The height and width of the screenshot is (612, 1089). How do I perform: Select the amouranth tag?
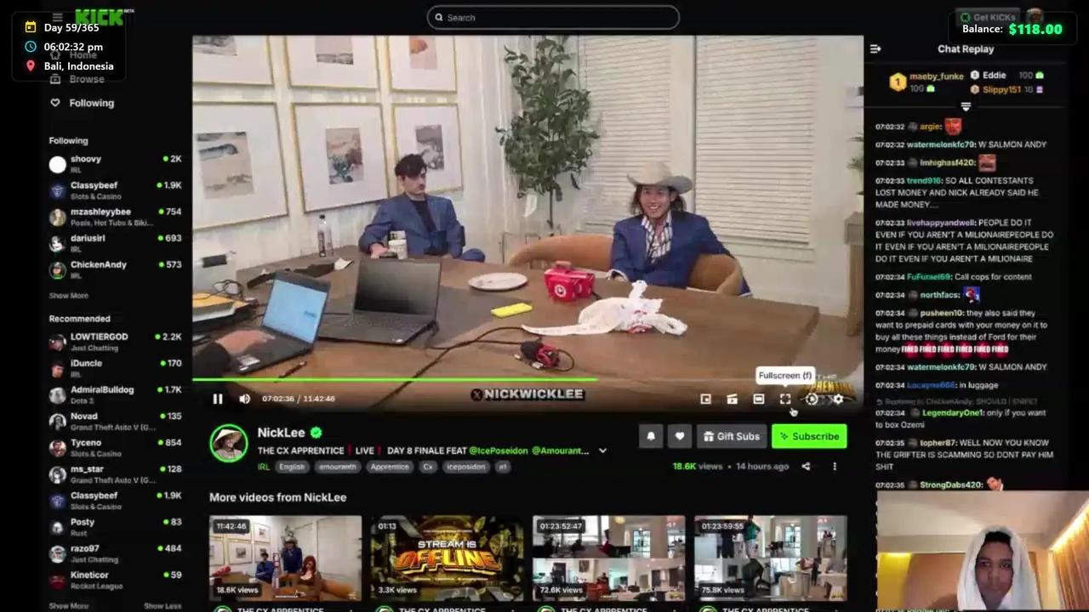point(338,467)
